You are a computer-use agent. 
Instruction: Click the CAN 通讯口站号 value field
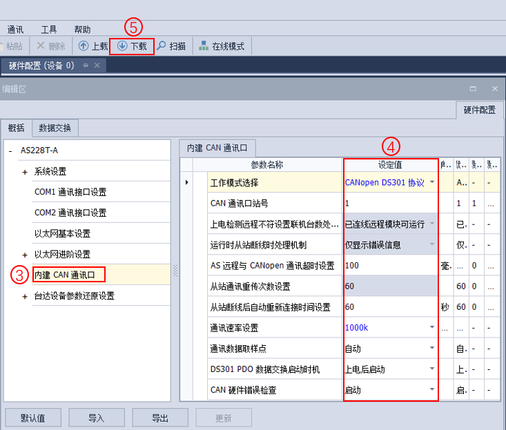coord(391,203)
